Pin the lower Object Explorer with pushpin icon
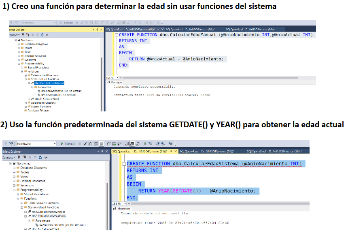The image size is (348, 235). point(103,151)
